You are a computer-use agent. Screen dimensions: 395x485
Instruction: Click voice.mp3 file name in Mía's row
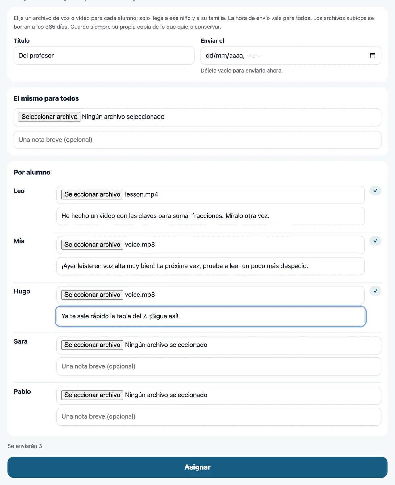click(140, 245)
